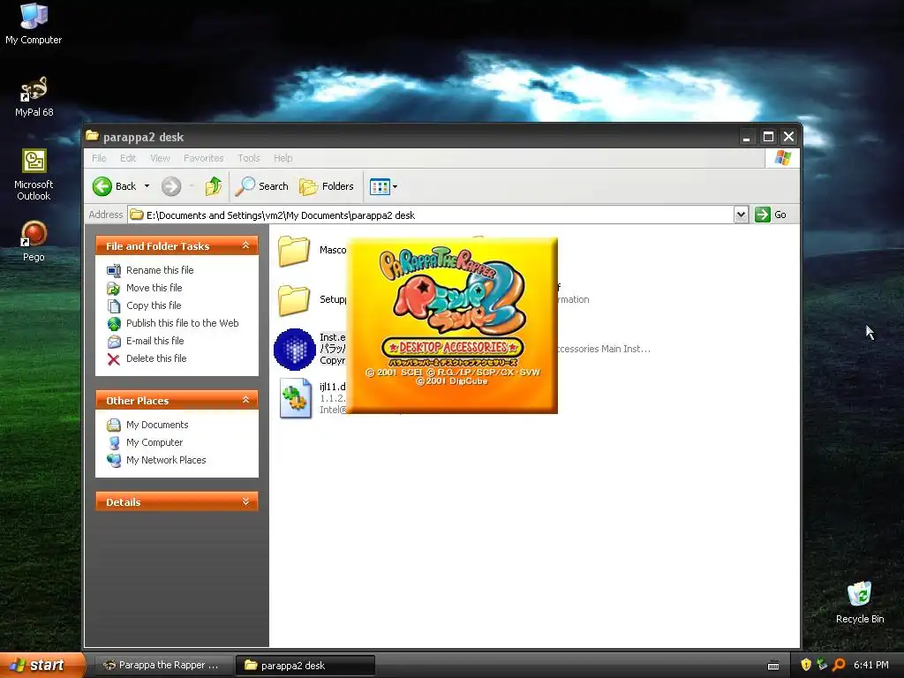Screen dimensions: 904x678
Task: Go back using the green Back arrow
Action: tap(102, 186)
